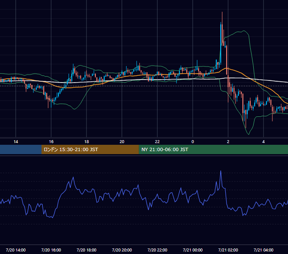Click the 7/21 02:00 date label

[228, 250]
